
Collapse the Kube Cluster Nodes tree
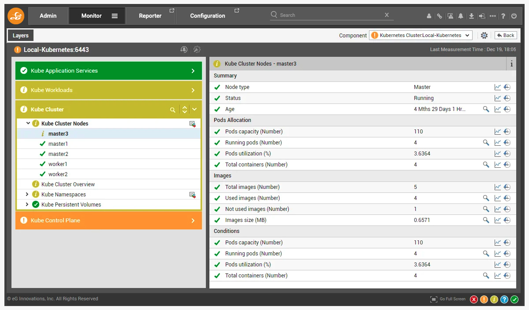click(28, 124)
